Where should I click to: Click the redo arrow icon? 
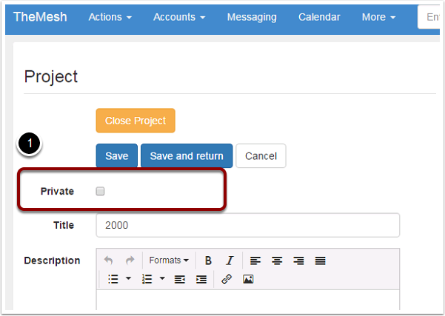tap(130, 260)
